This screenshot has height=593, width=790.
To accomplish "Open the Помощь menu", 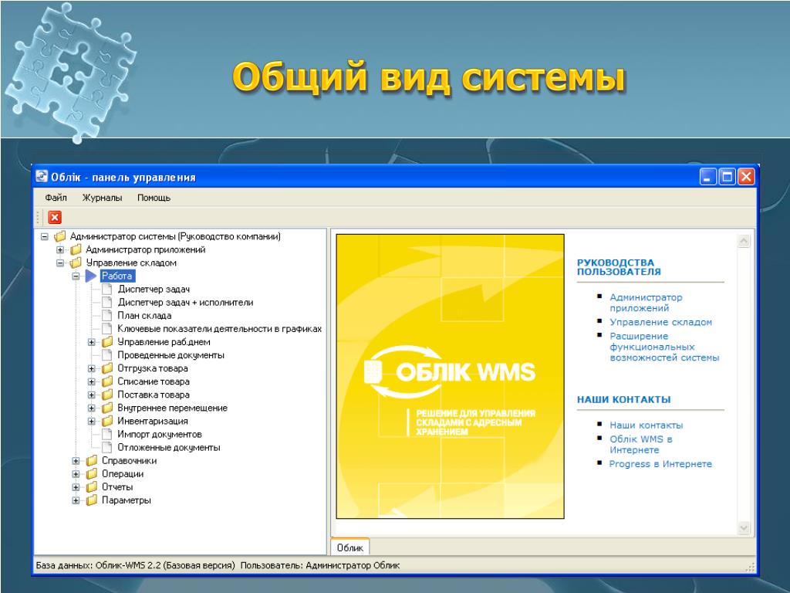I will (x=154, y=198).
